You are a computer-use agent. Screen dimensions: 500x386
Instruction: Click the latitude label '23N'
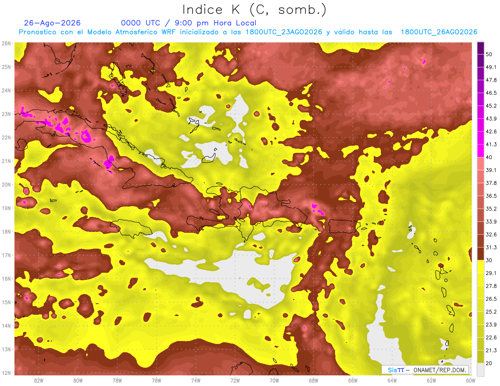(x=6, y=114)
